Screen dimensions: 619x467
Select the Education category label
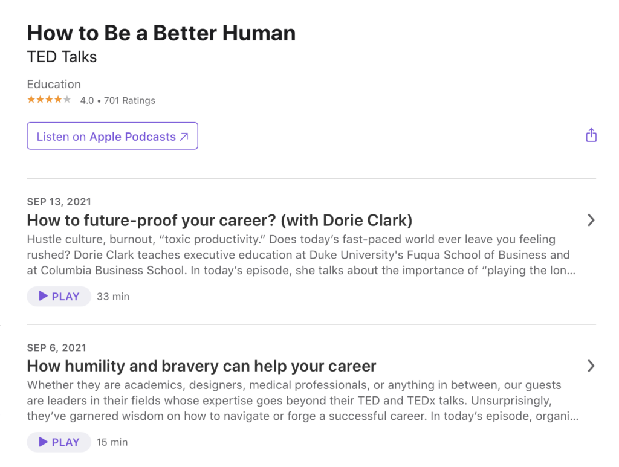pyautogui.click(x=54, y=85)
